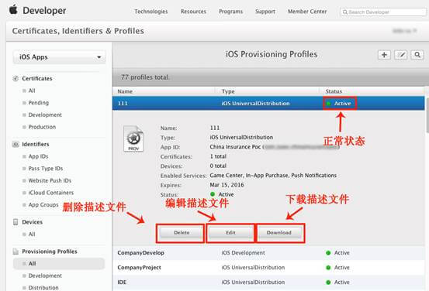
Task: Open the Member Center menu item
Action: [x=307, y=12]
